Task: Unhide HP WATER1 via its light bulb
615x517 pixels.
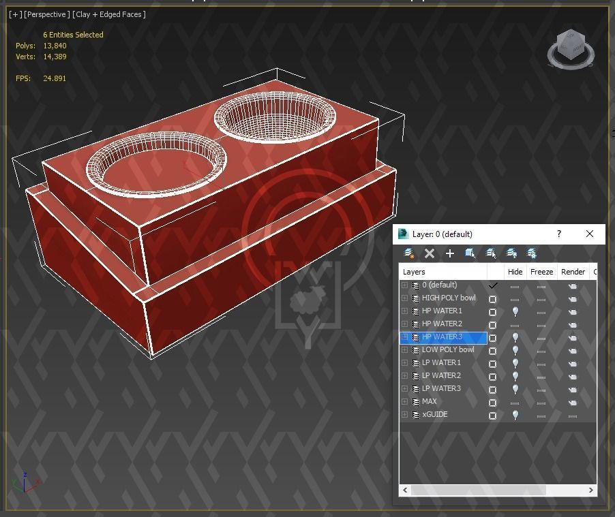Action: [x=515, y=311]
